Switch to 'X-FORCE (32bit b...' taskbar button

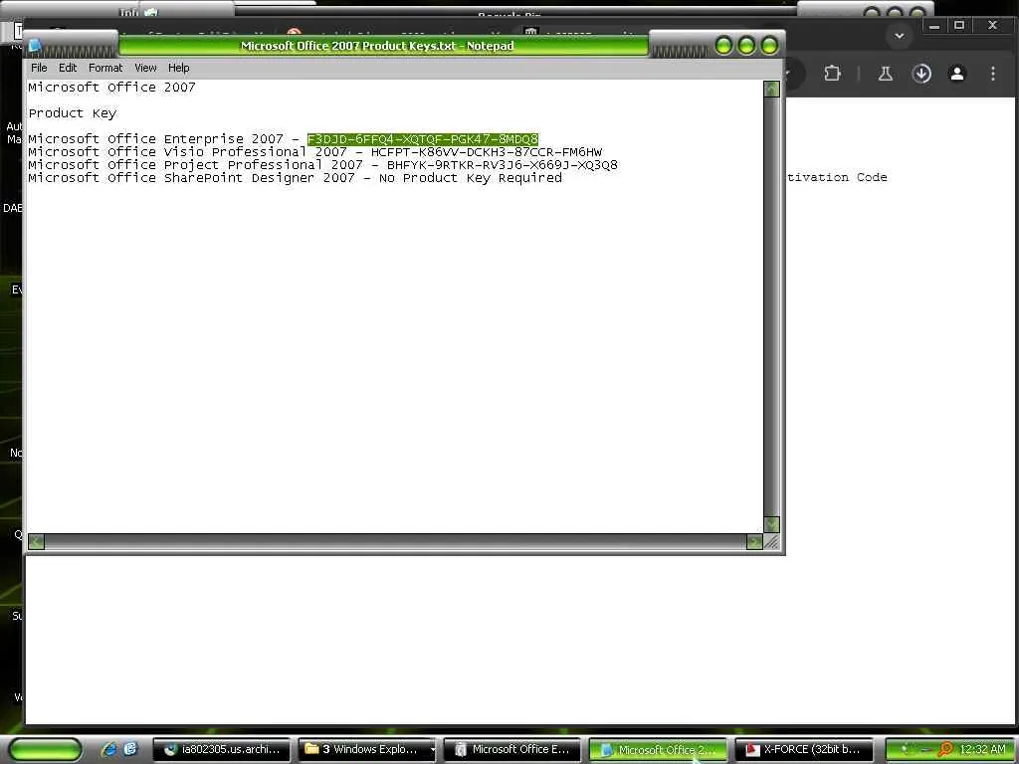pos(803,750)
